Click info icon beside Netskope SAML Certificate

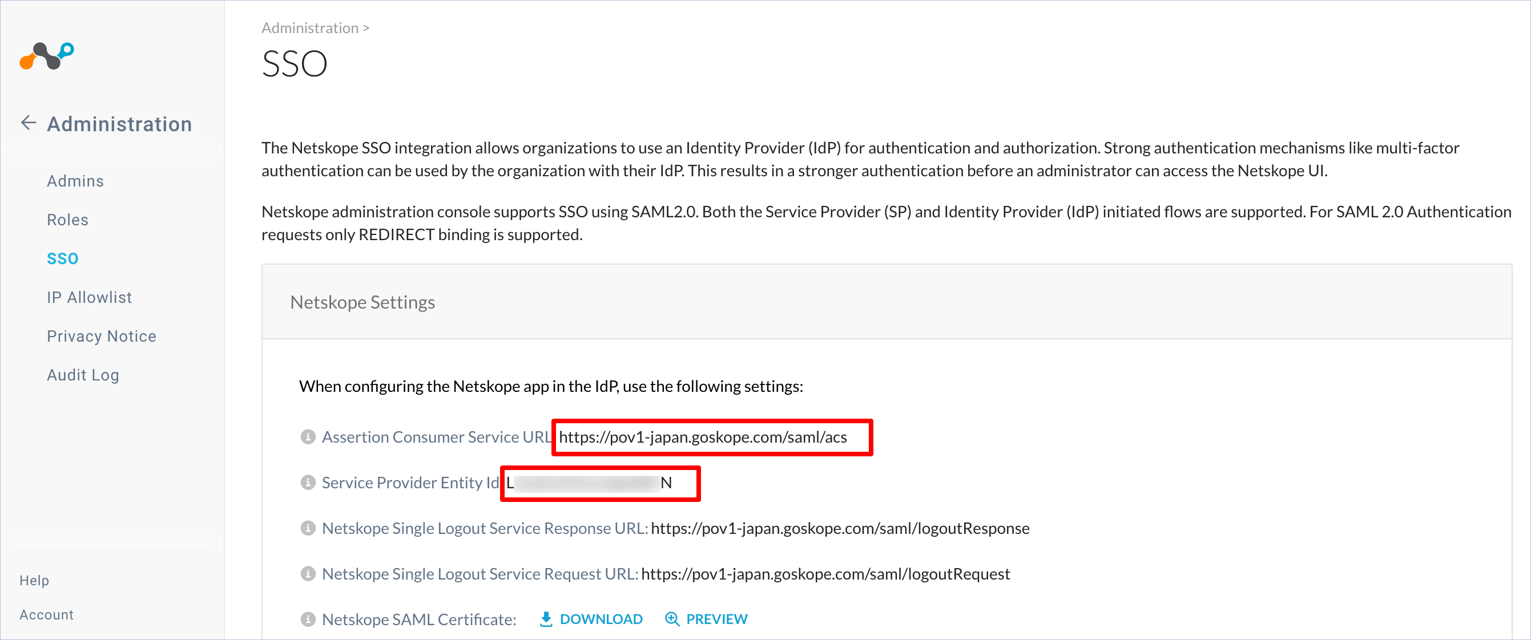click(x=308, y=619)
